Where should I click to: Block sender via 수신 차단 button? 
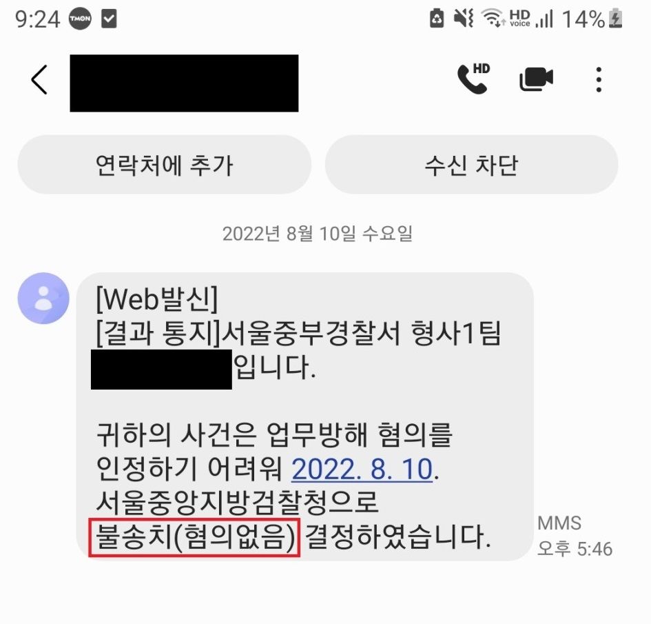click(472, 165)
